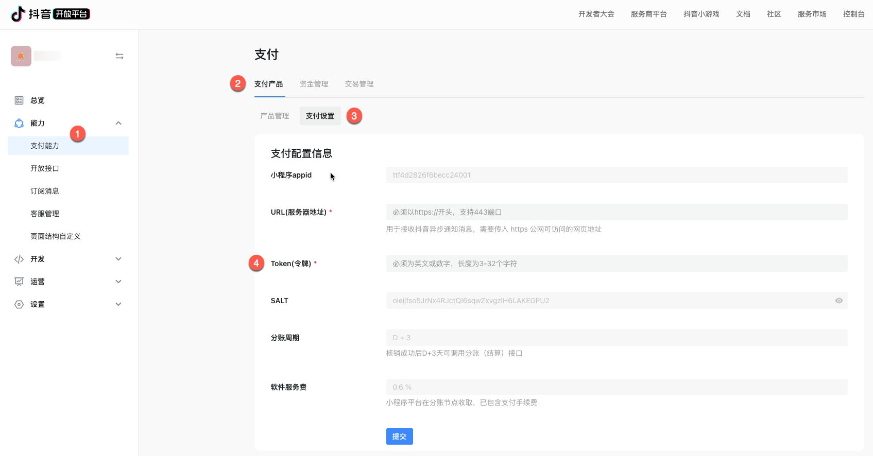Click the 设置 menu label
The height and width of the screenshot is (456, 873).
point(38,304)
